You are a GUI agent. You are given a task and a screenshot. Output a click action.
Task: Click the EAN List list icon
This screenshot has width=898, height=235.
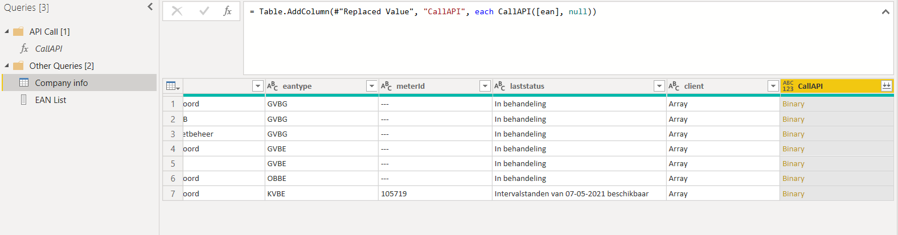[23, 100]
